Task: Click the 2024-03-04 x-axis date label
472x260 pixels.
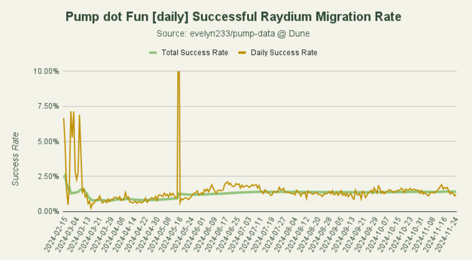Action: pyautogui.click(x=67, y=234)
